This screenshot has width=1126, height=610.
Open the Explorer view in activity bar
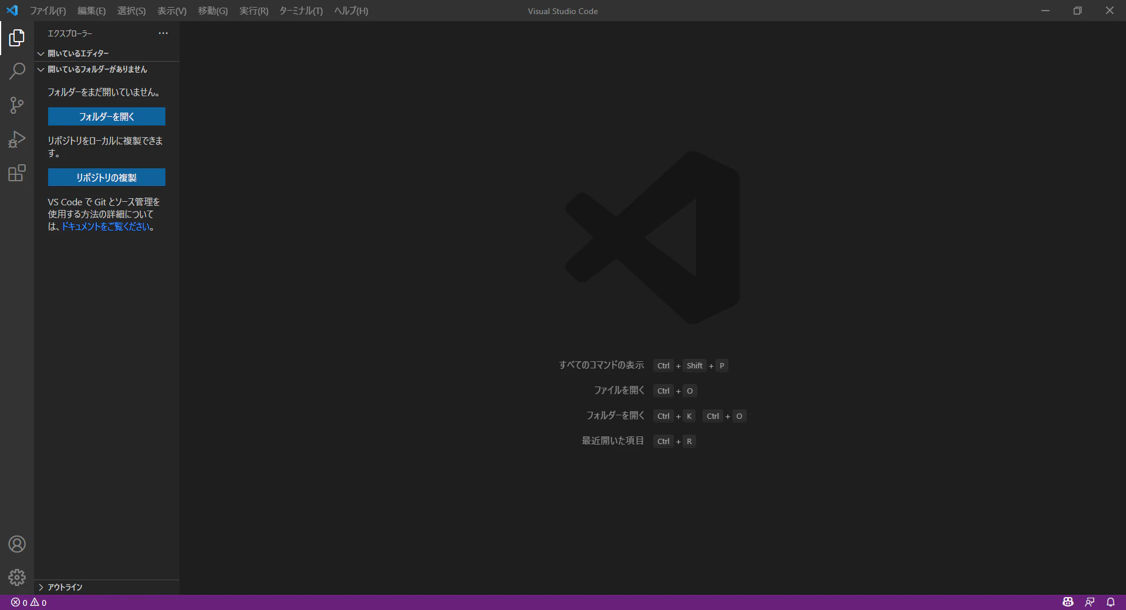pos(17,38)
